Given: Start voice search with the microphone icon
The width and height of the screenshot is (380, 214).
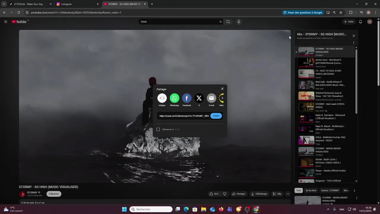Looking at the screenshot, I should 239,22.
